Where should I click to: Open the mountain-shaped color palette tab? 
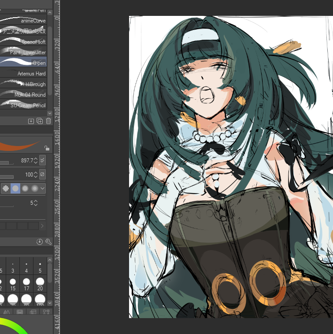click(x=7, y=312)
